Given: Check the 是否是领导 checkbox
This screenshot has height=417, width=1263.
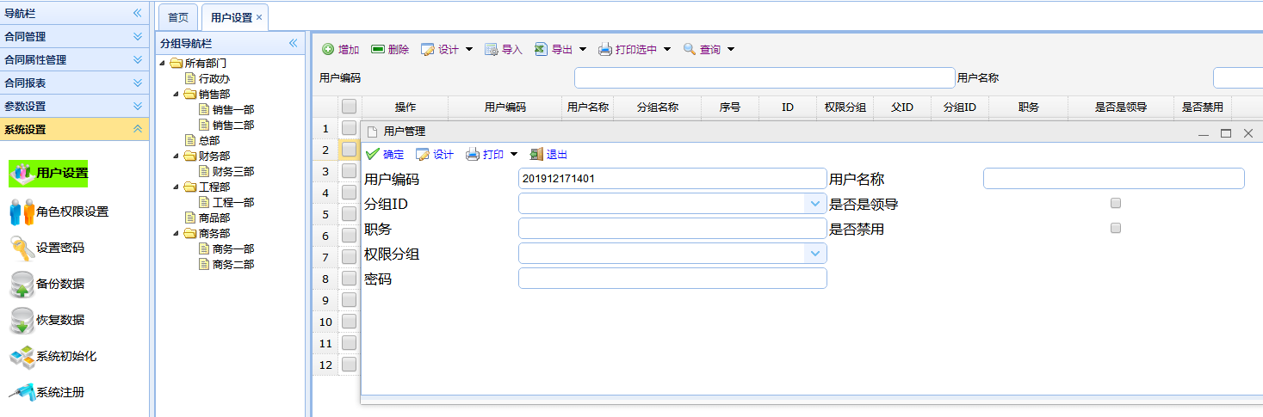Looking at the screenshot, I should tap(1116, 204).
